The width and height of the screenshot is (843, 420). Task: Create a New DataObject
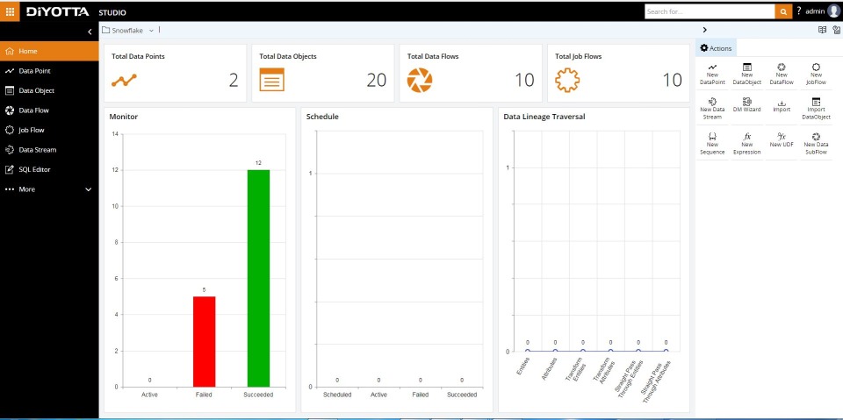tap(746, 75)
